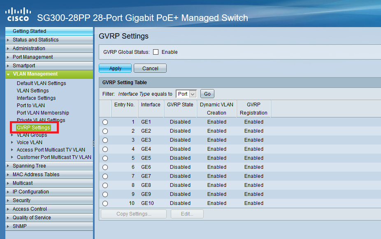Screen dimensions: 381x239
Task: Click the Apply button
Action: (115, 68)
